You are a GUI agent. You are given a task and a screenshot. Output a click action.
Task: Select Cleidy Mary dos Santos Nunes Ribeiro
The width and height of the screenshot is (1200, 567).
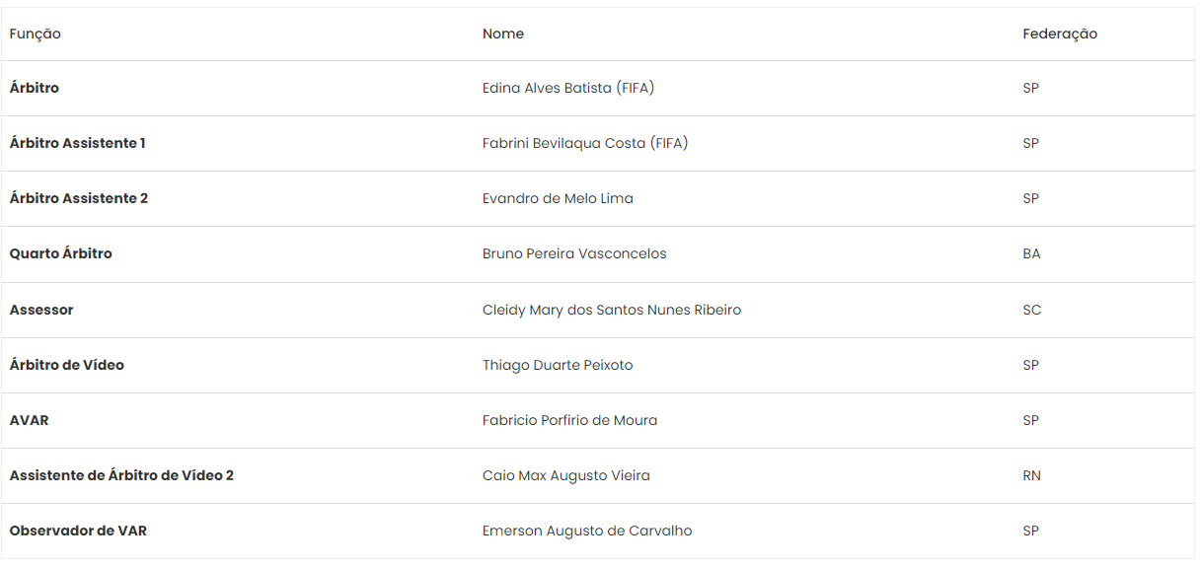point(612,310)
